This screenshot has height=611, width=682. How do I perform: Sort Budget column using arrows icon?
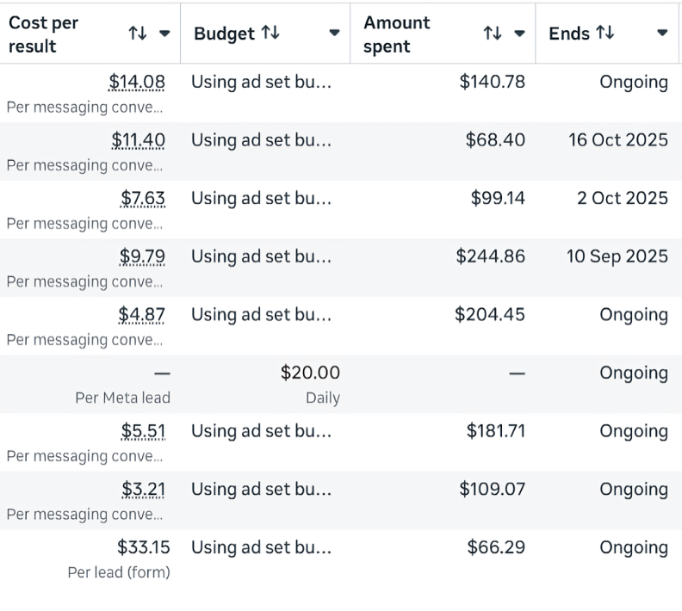(270, 33)
